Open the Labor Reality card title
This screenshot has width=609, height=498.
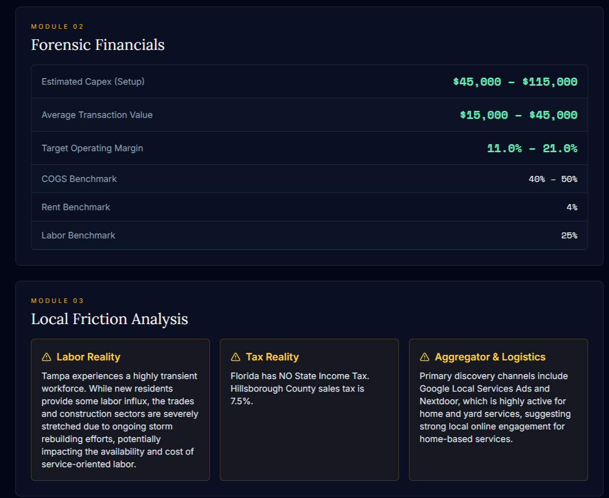[88, 357]
